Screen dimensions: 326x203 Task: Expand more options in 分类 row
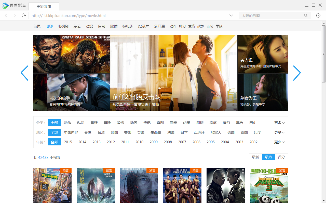[x=279, y=123]
